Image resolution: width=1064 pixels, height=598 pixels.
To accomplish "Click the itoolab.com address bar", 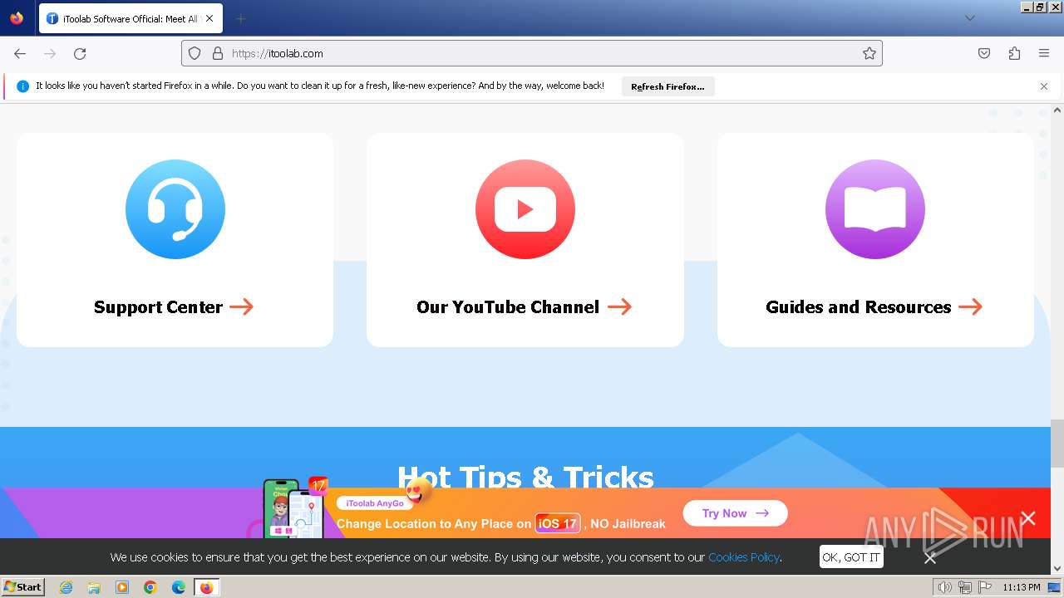I will 532,53.
